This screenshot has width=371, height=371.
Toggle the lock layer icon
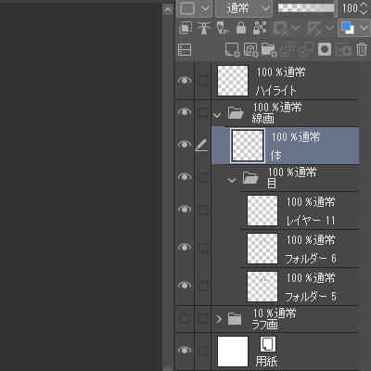241,28
